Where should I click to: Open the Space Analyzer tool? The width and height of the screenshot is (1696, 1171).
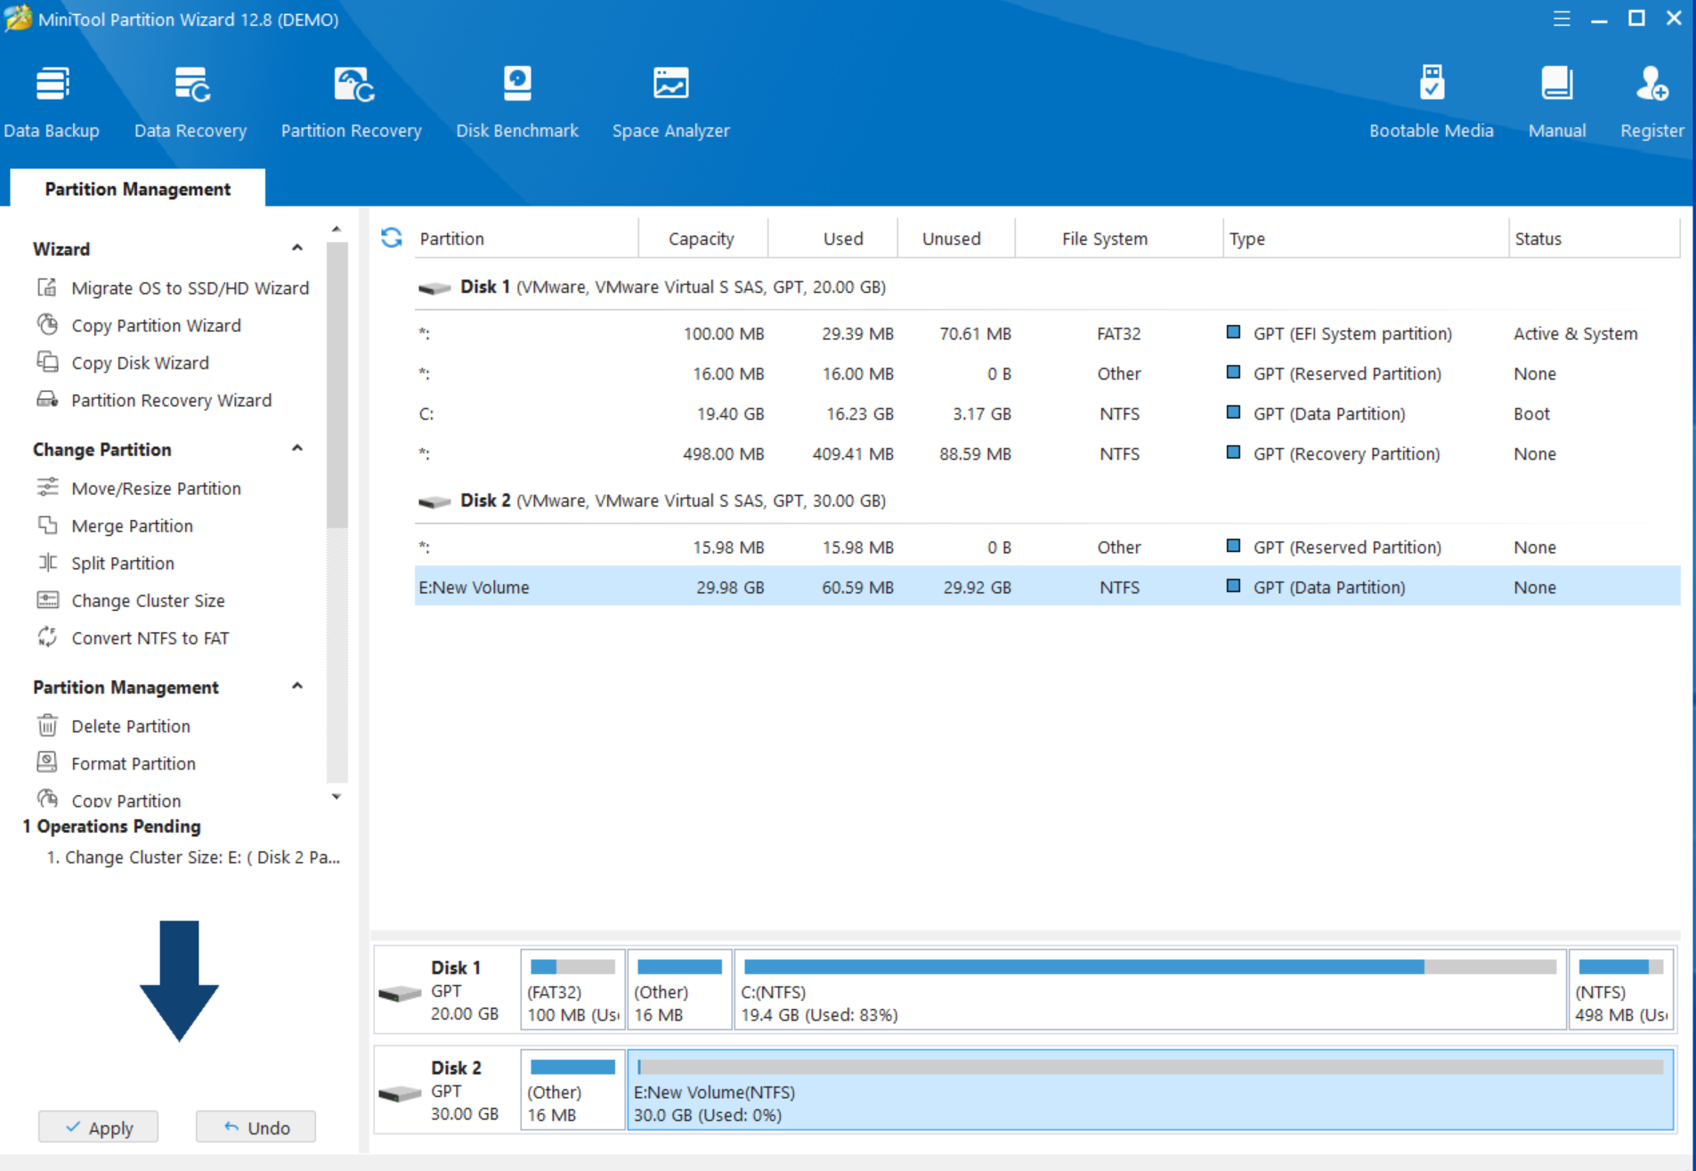[671, 102]
